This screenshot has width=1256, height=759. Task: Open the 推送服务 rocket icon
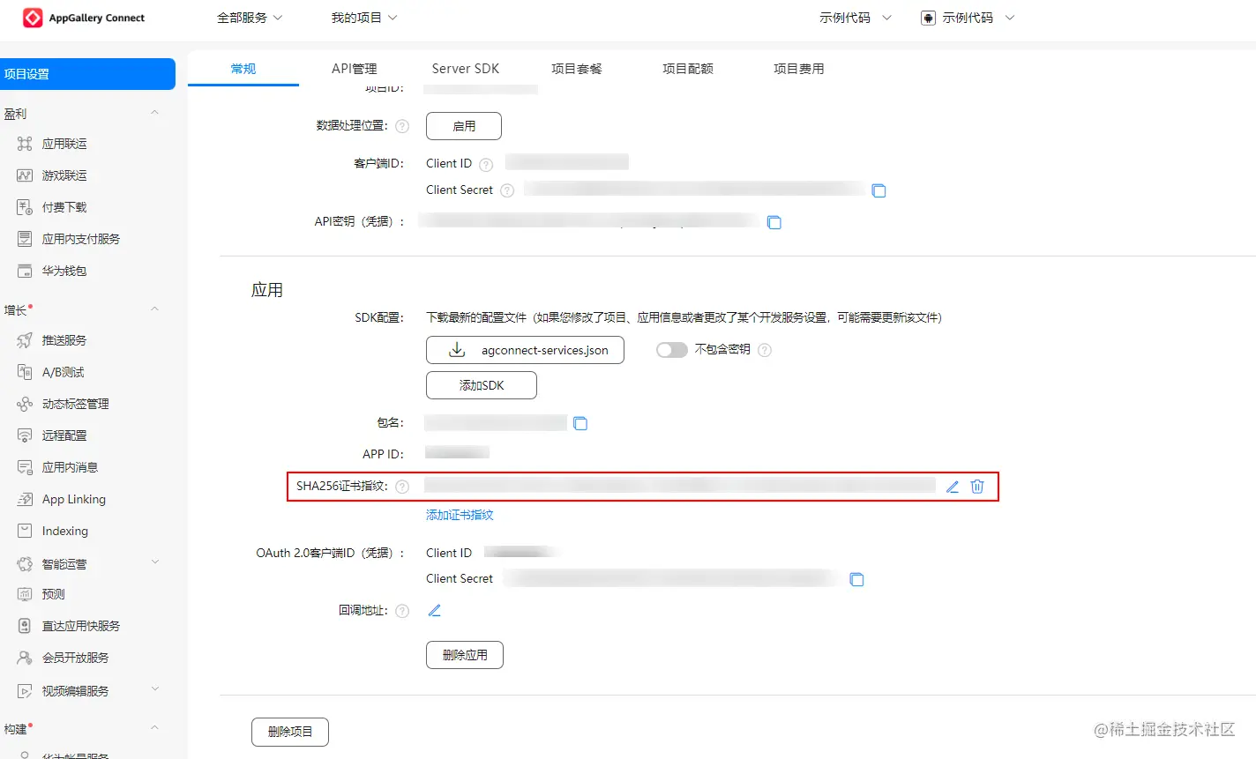25,340
